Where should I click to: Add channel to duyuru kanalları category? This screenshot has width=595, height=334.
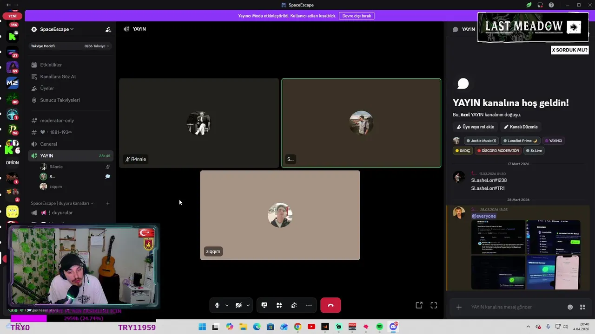(x=108, y=203)
